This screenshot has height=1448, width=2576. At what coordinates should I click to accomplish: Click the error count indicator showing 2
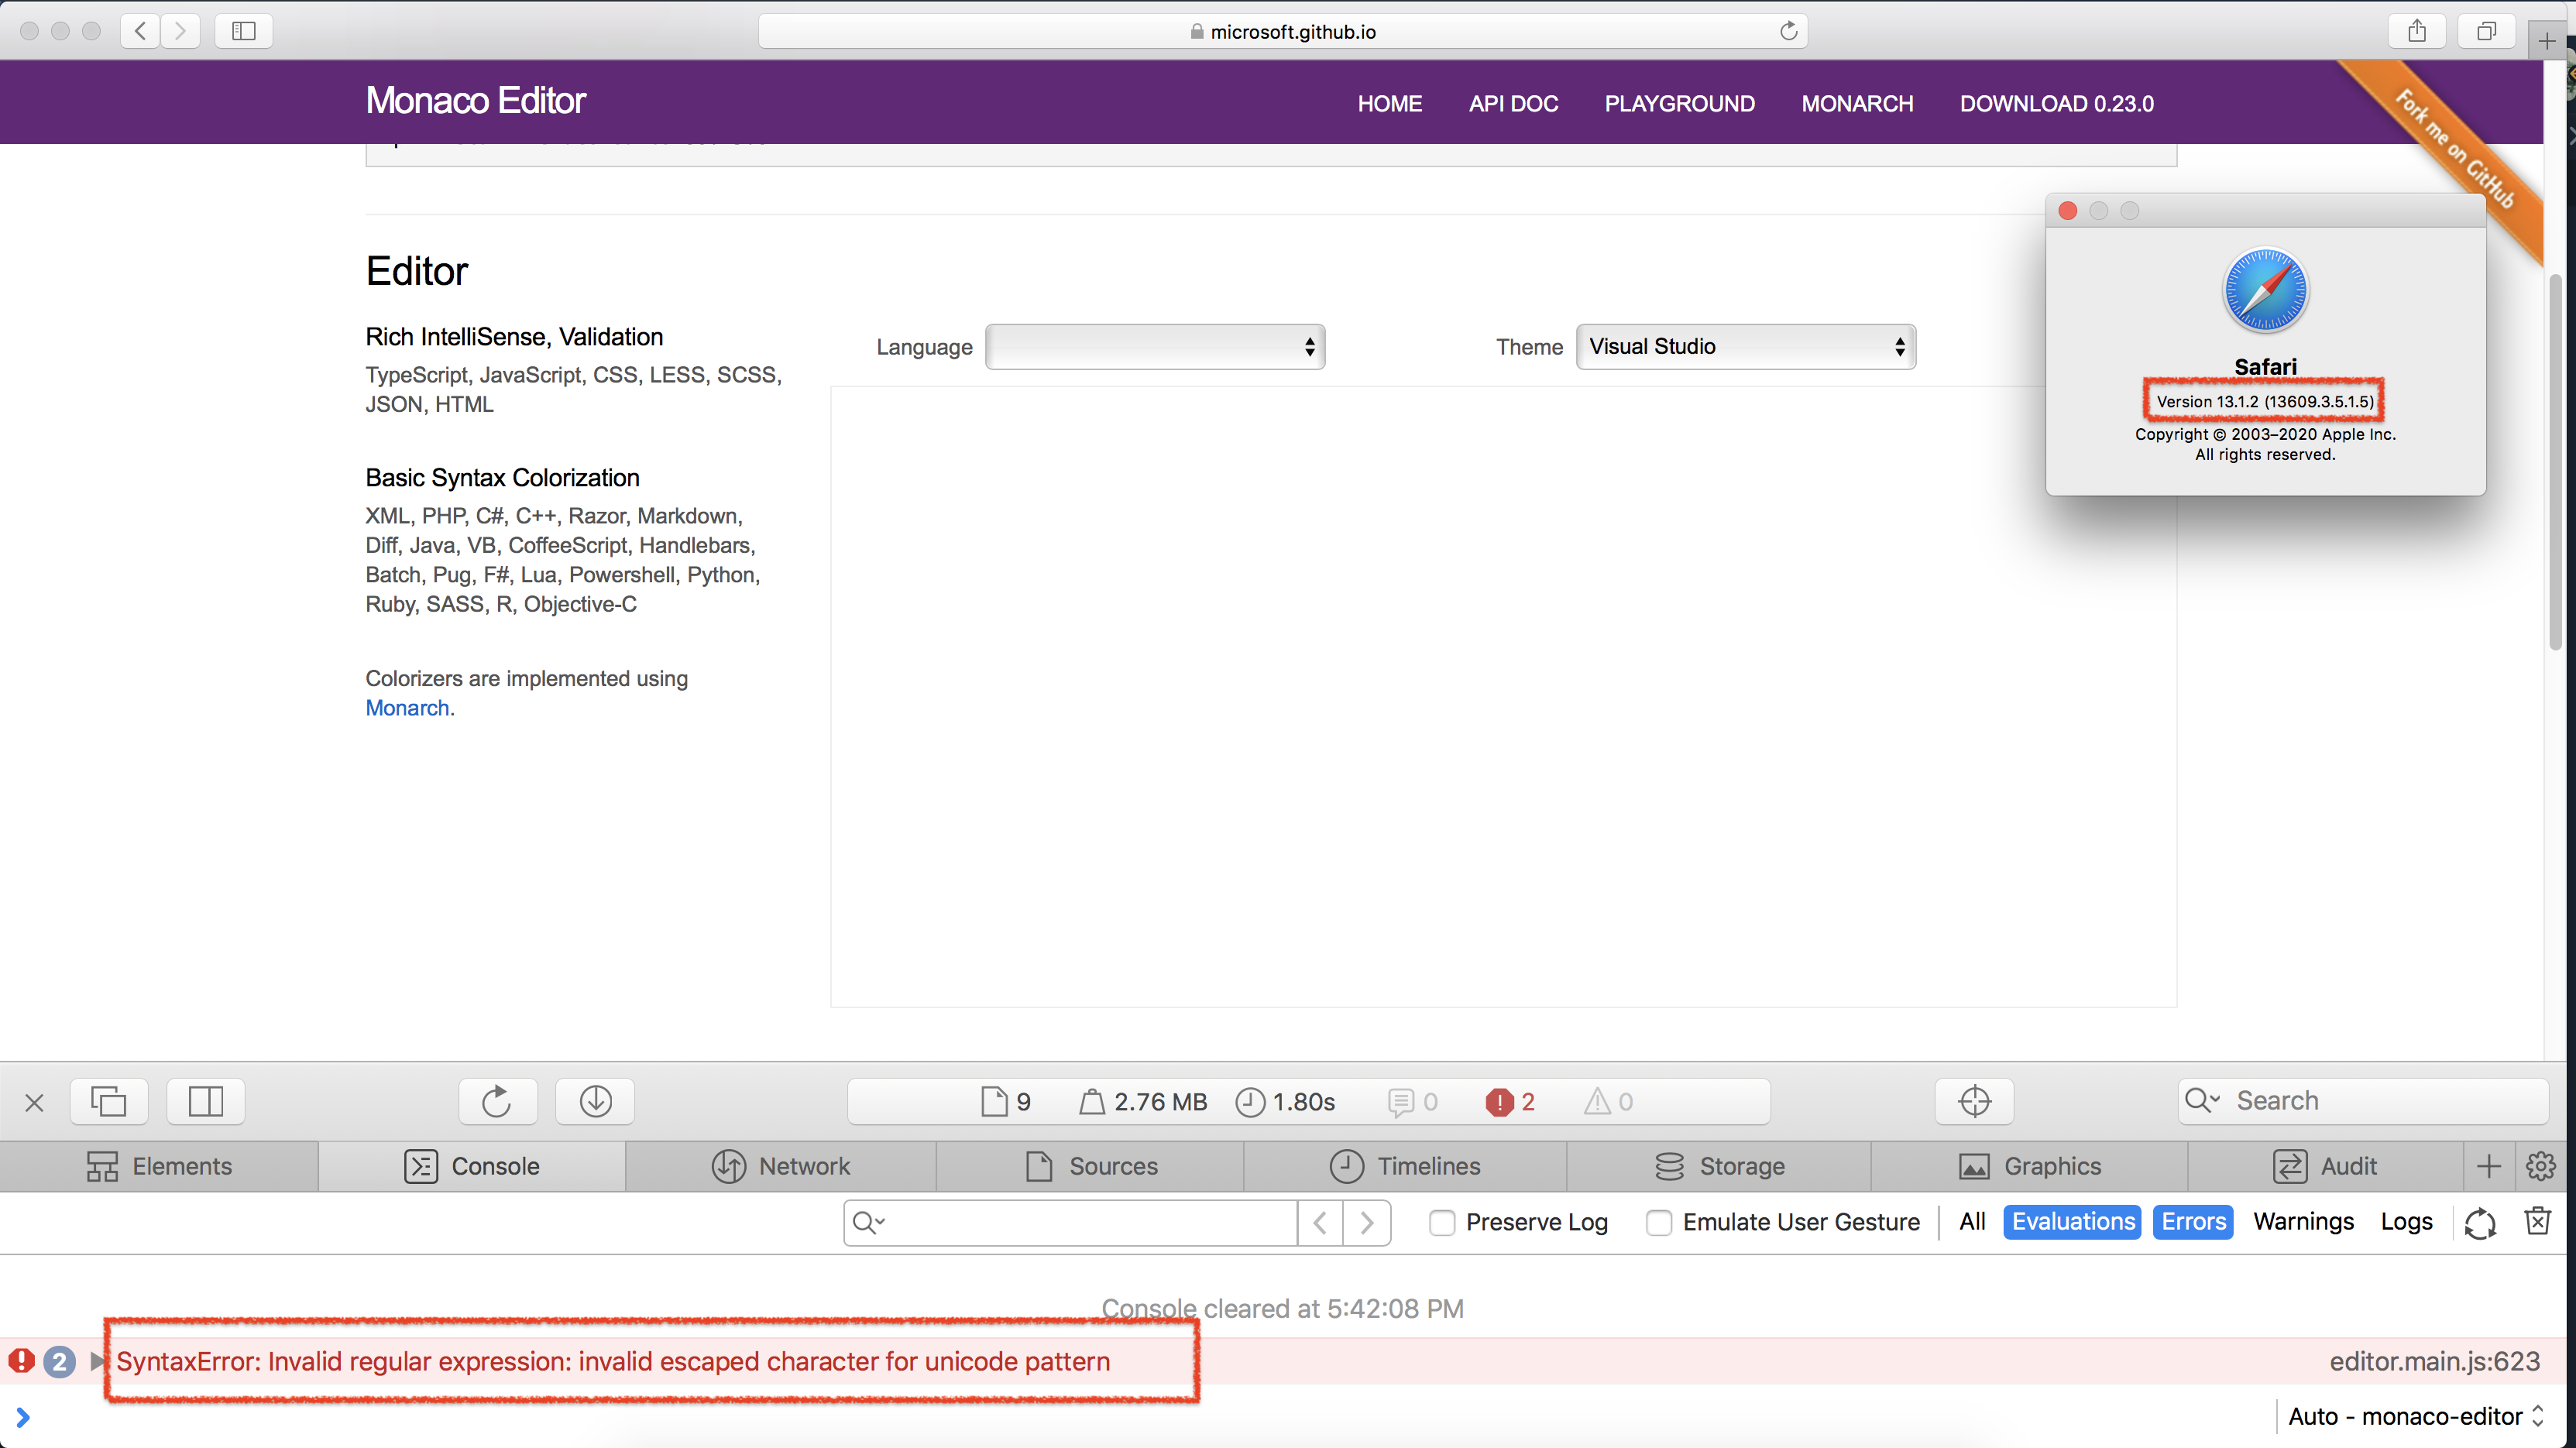pos(1510,1102)
